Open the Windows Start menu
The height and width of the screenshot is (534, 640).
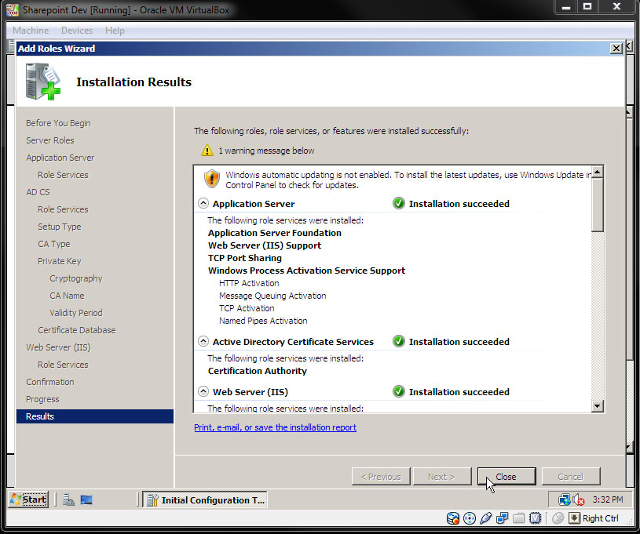(x=28, y=499)
